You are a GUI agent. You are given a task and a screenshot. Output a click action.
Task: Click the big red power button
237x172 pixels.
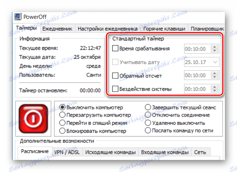33,119
